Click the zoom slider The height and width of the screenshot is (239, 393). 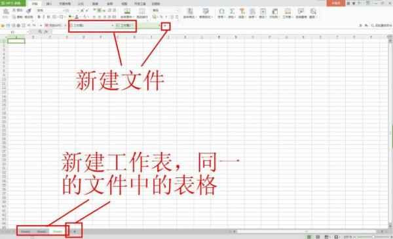tap(373, 237)
